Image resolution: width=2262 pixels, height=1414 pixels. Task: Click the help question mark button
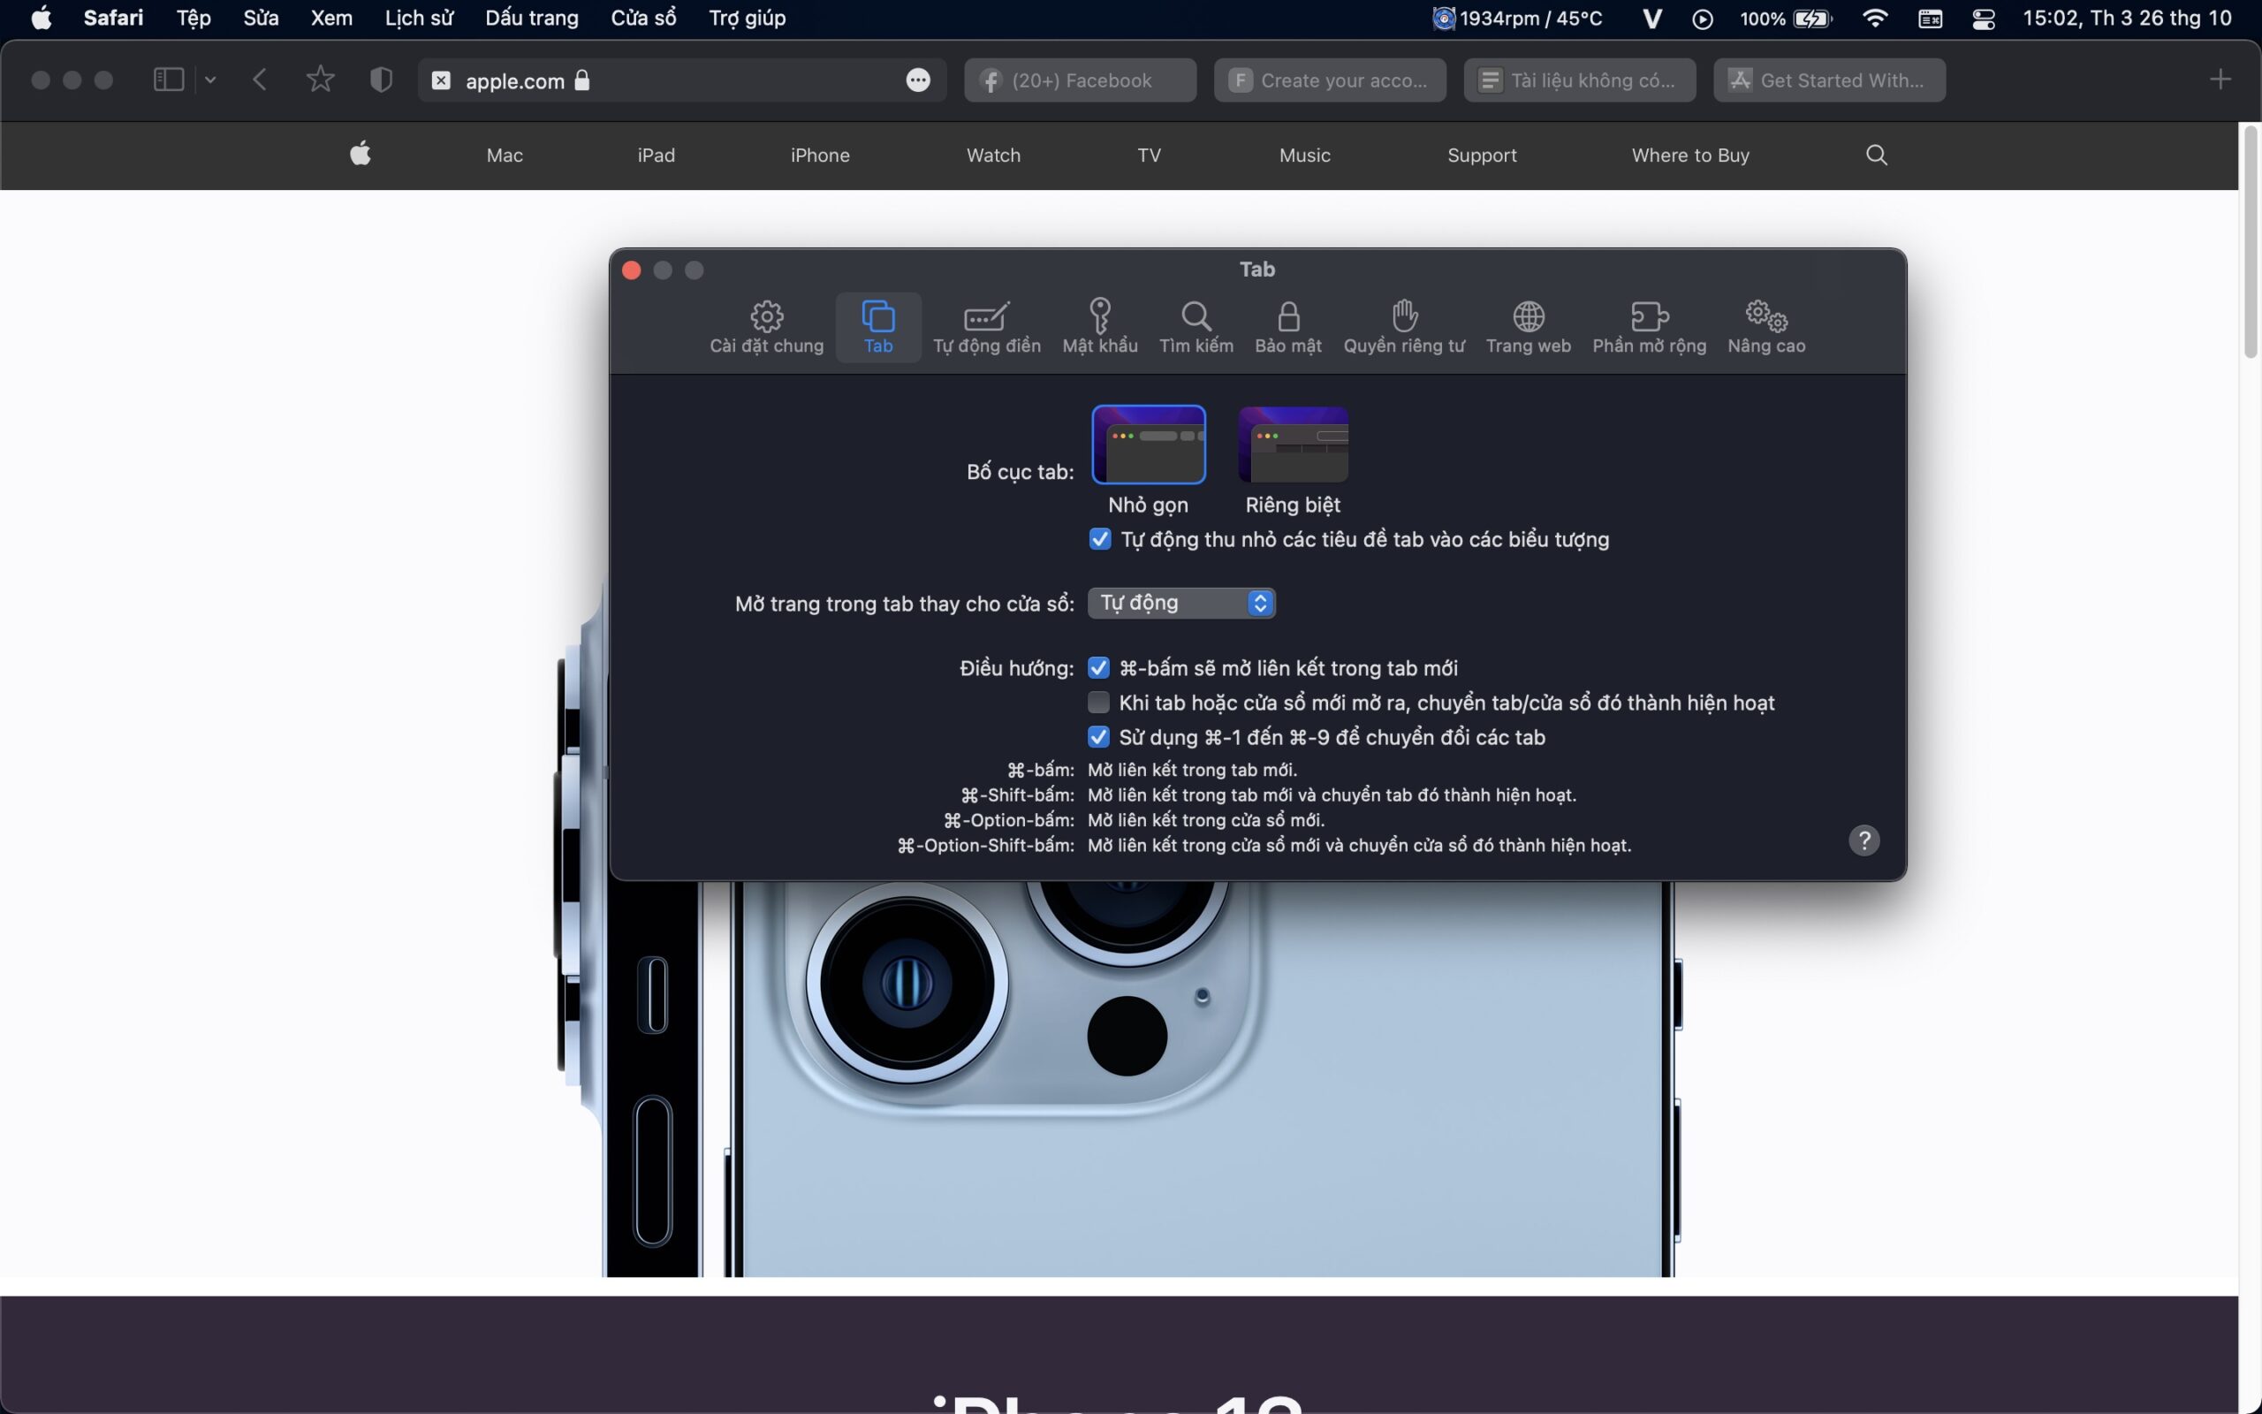tap(1863, 840)
